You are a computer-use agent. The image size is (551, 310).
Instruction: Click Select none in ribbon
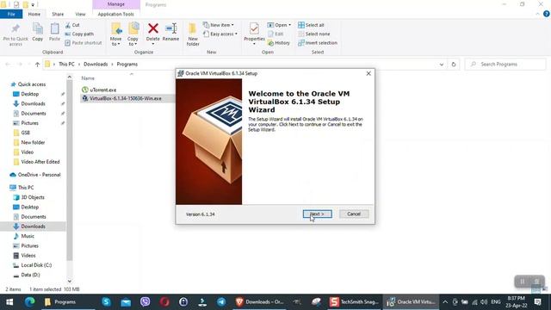tap(313, 34)
